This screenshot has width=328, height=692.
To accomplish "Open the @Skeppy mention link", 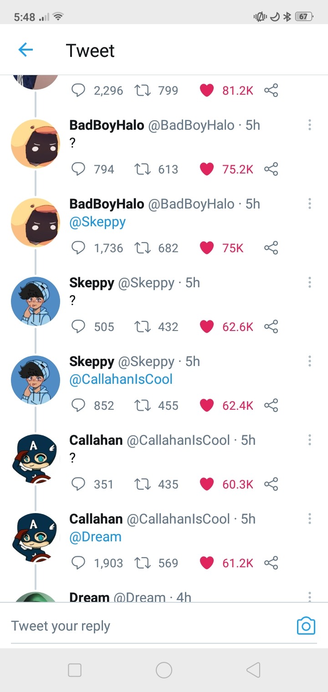I will (x=97, y=222).
